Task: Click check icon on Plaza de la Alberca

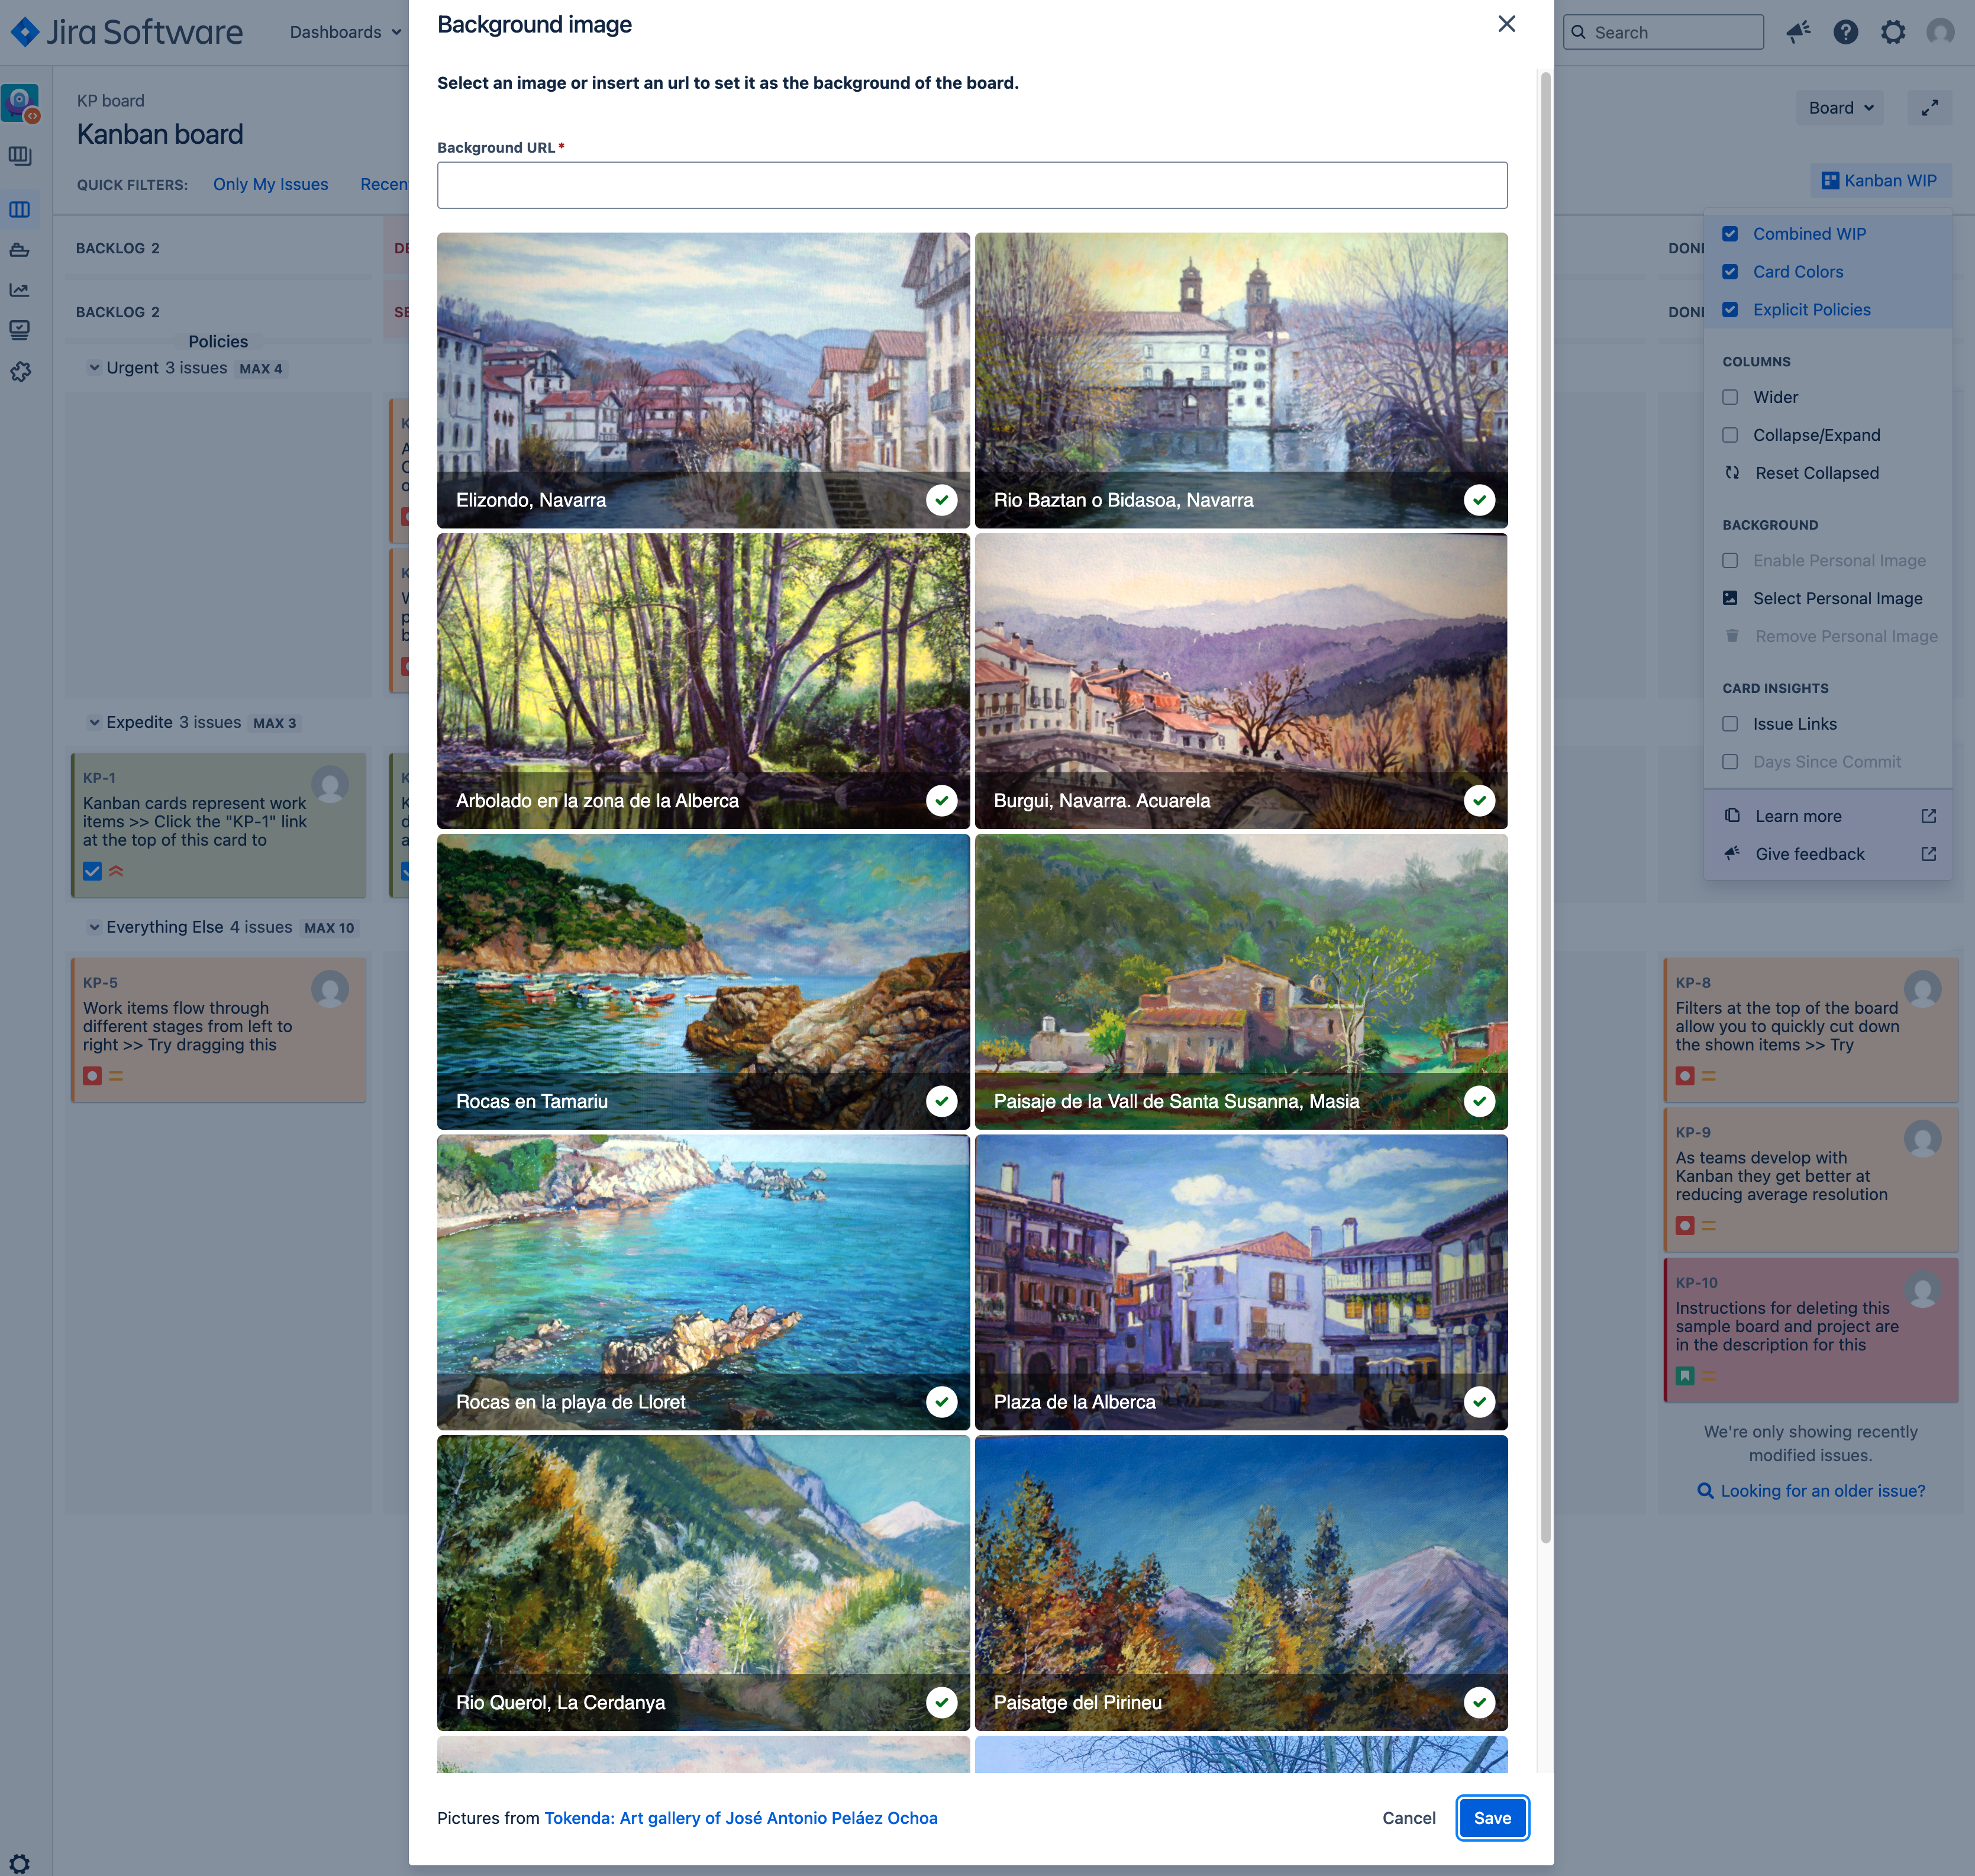Action: (x=1479, y=1402)
